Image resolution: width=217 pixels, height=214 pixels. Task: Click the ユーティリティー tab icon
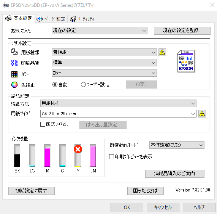(x=73, y=19)
